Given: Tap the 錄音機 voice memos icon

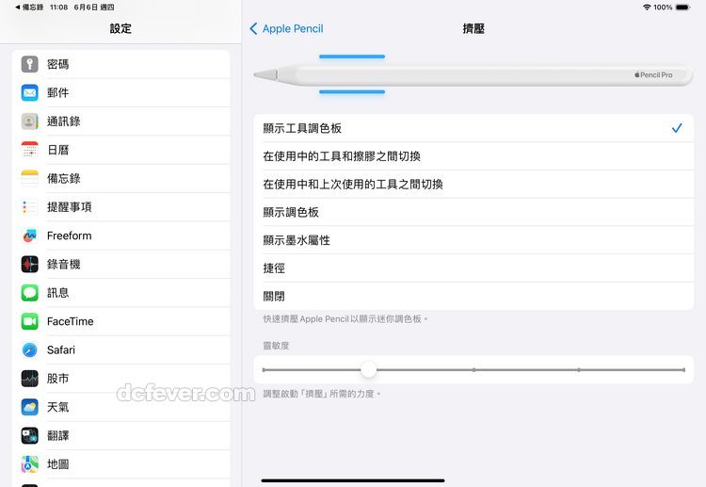Looking at the screenshot, I should click(30, 264).
